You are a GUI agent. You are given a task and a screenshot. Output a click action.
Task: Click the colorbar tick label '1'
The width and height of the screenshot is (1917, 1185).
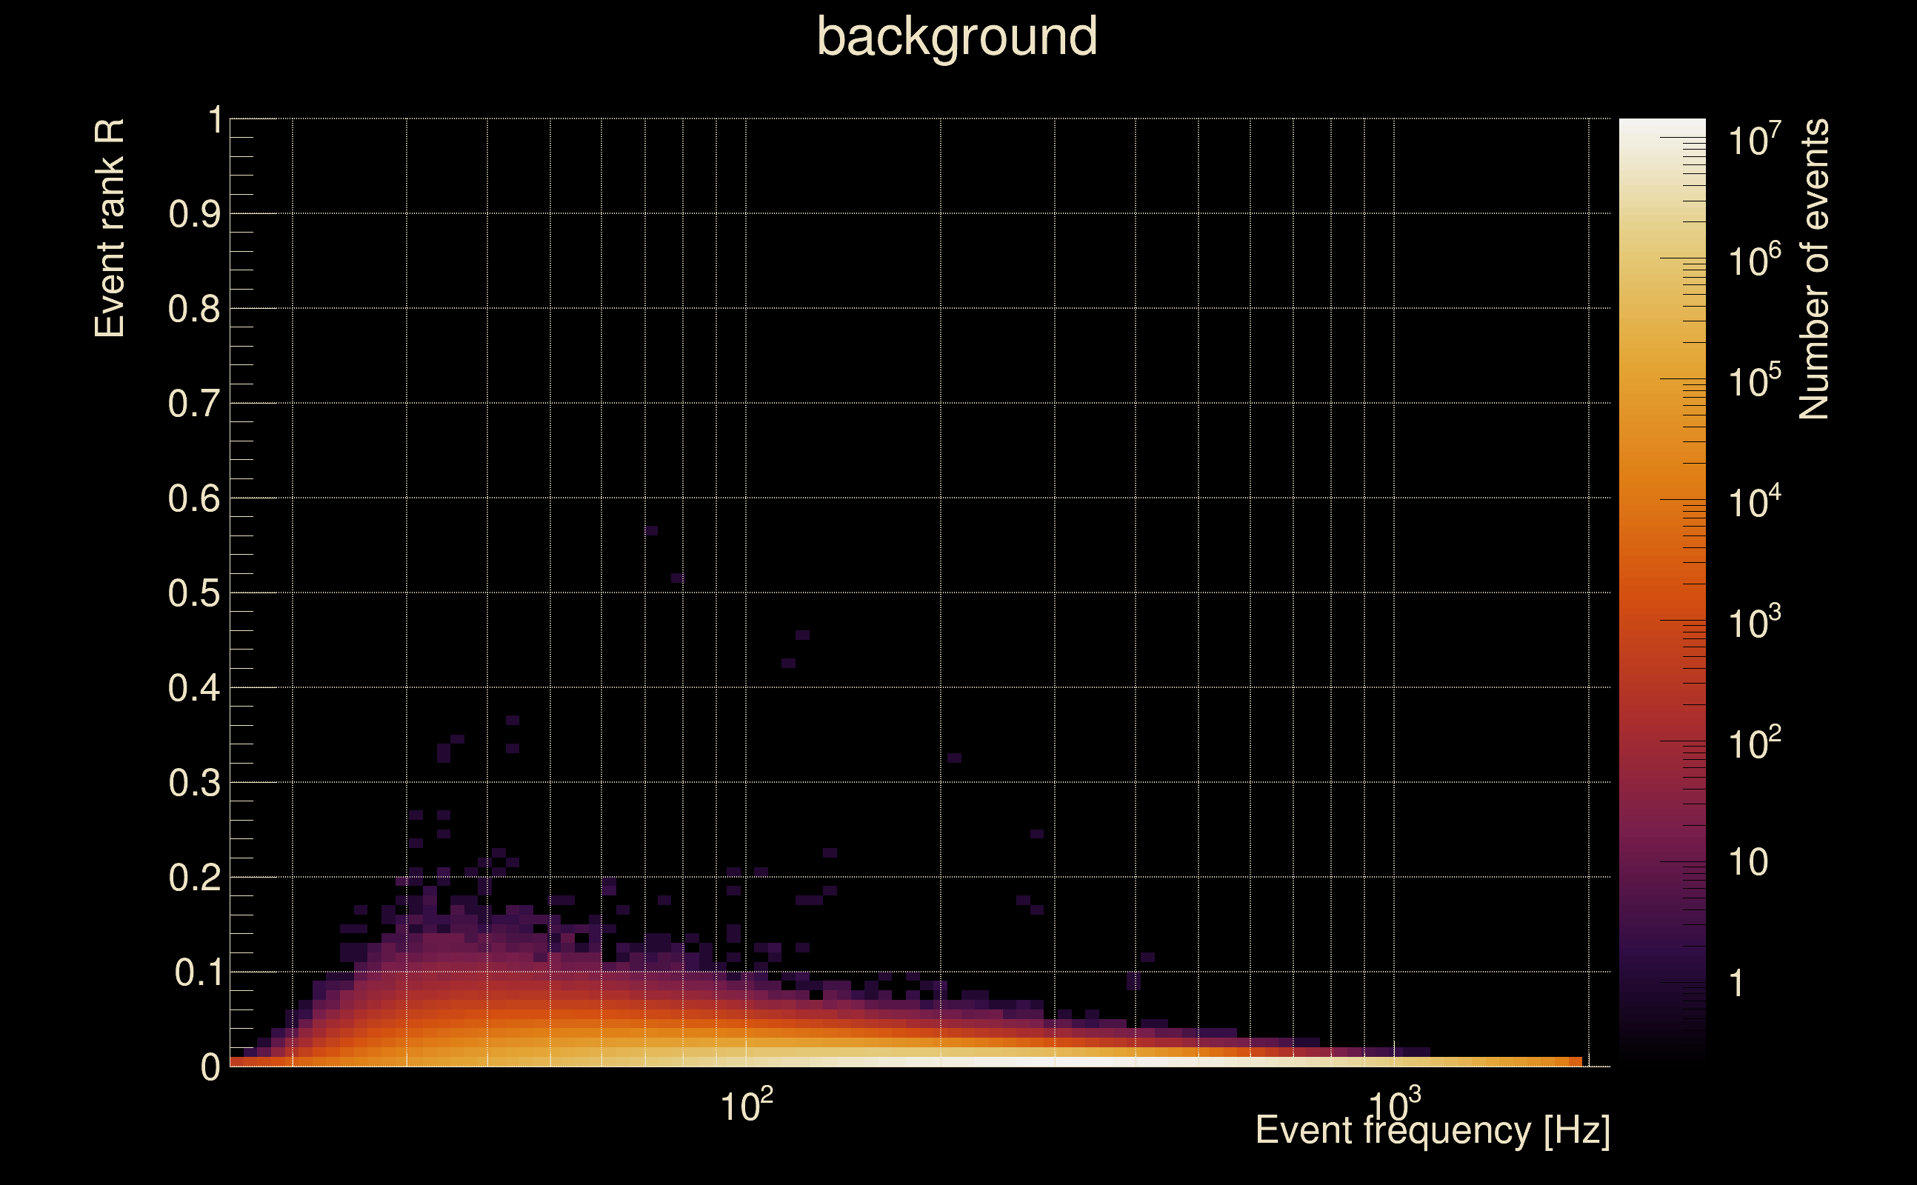pyautogui.click(x=1737, y=984)
